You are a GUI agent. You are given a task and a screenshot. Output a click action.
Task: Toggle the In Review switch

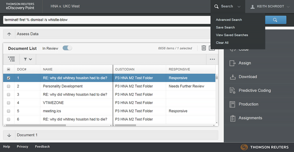tap(67, 48)
